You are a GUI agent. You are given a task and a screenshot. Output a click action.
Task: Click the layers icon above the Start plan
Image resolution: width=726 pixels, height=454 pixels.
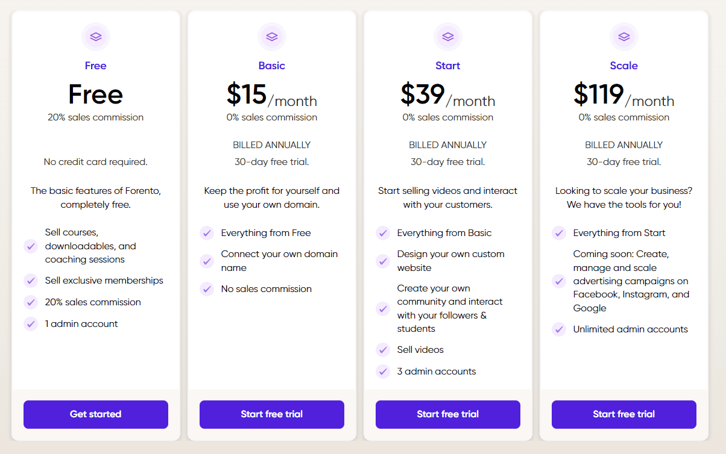click(x=447, y=37)
